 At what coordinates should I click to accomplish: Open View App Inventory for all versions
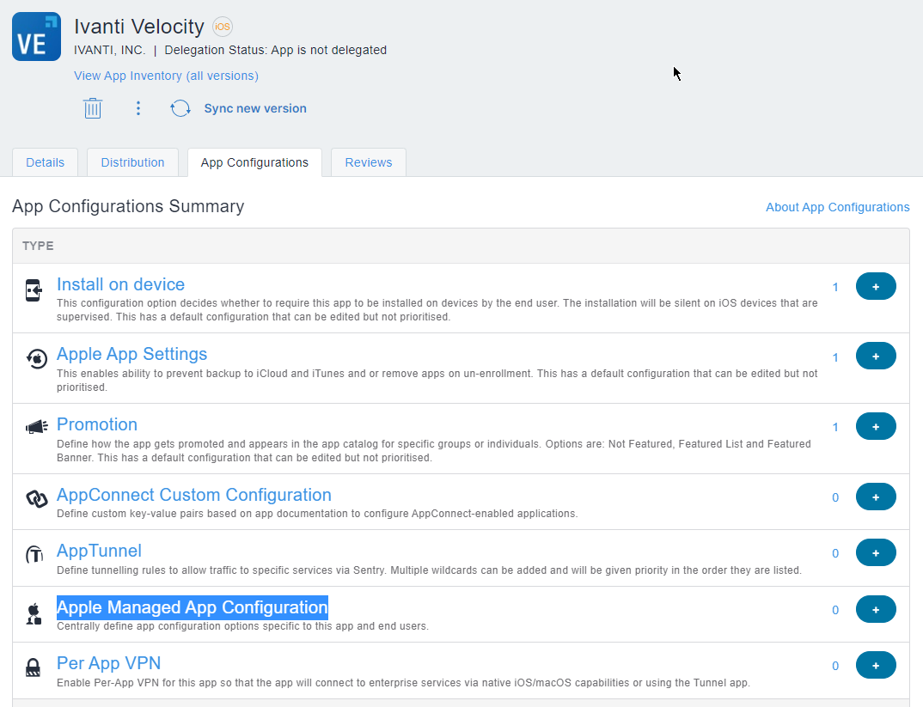[x=166, y=76]
